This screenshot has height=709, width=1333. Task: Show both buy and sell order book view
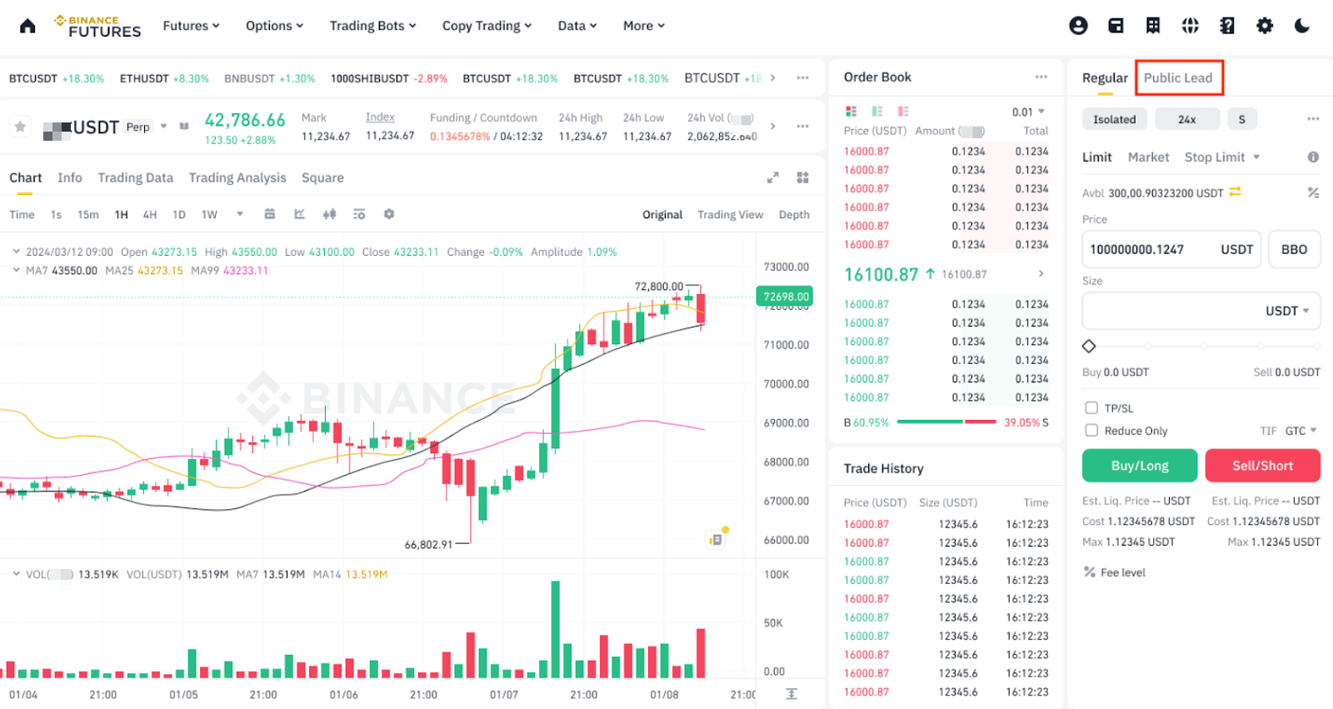[x=851, y=111]
